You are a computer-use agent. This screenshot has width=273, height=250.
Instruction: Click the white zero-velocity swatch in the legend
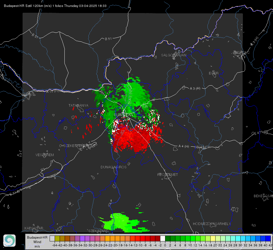pos(163,238)
